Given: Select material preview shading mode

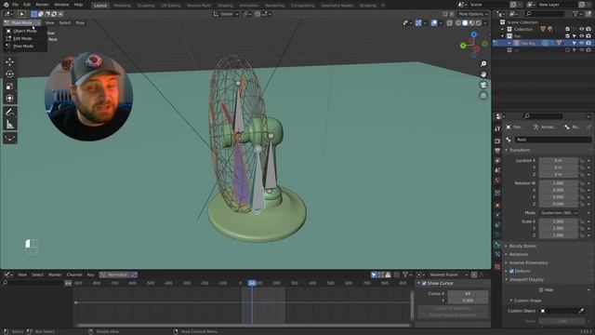Looking at the screenshot, I should point(471,23).
